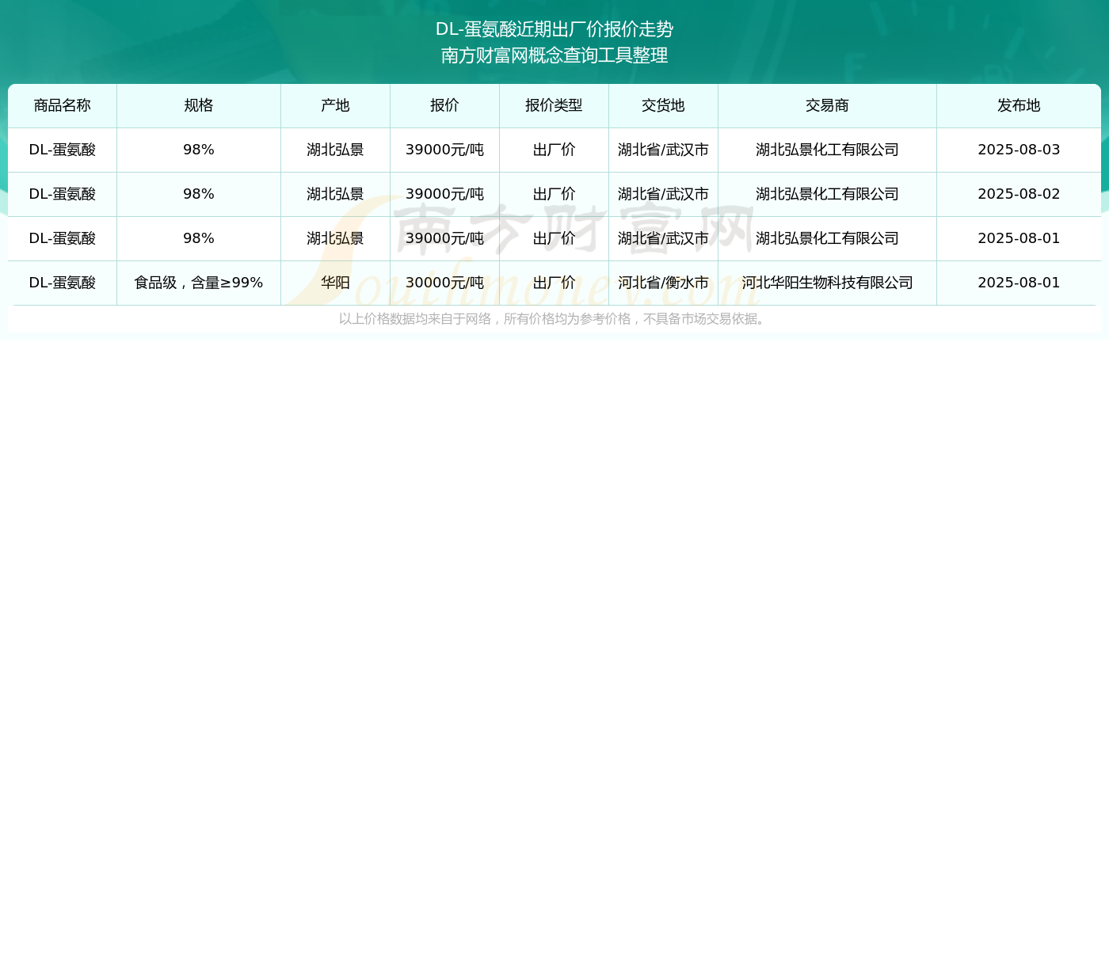Click the 交货地 column header
Screen dimensions: 1109x954
tap(663, 105)
